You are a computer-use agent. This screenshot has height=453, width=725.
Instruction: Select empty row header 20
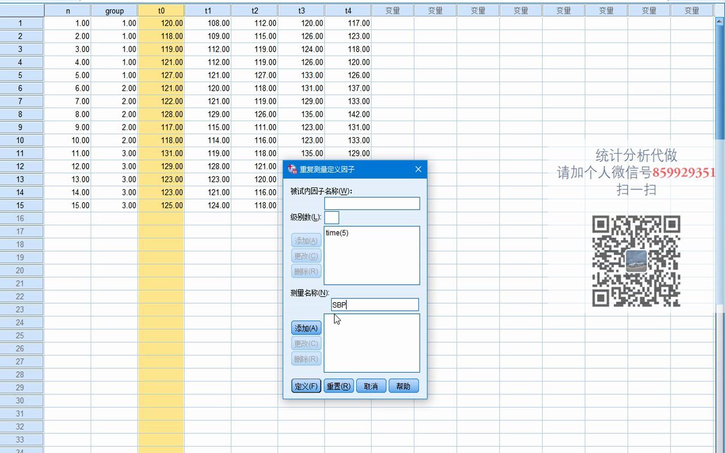20,271
